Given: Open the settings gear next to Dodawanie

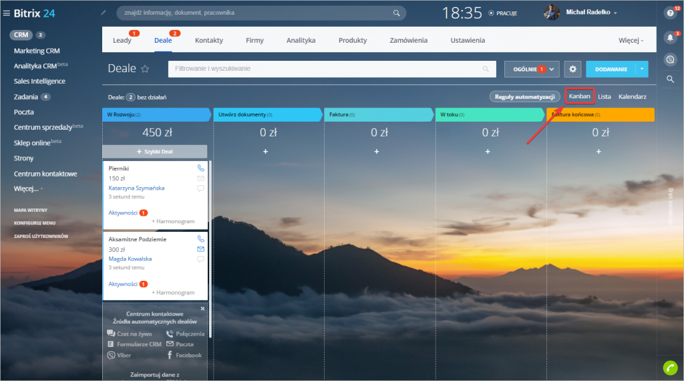Looking at the screenshot, I should coord(572,69).
